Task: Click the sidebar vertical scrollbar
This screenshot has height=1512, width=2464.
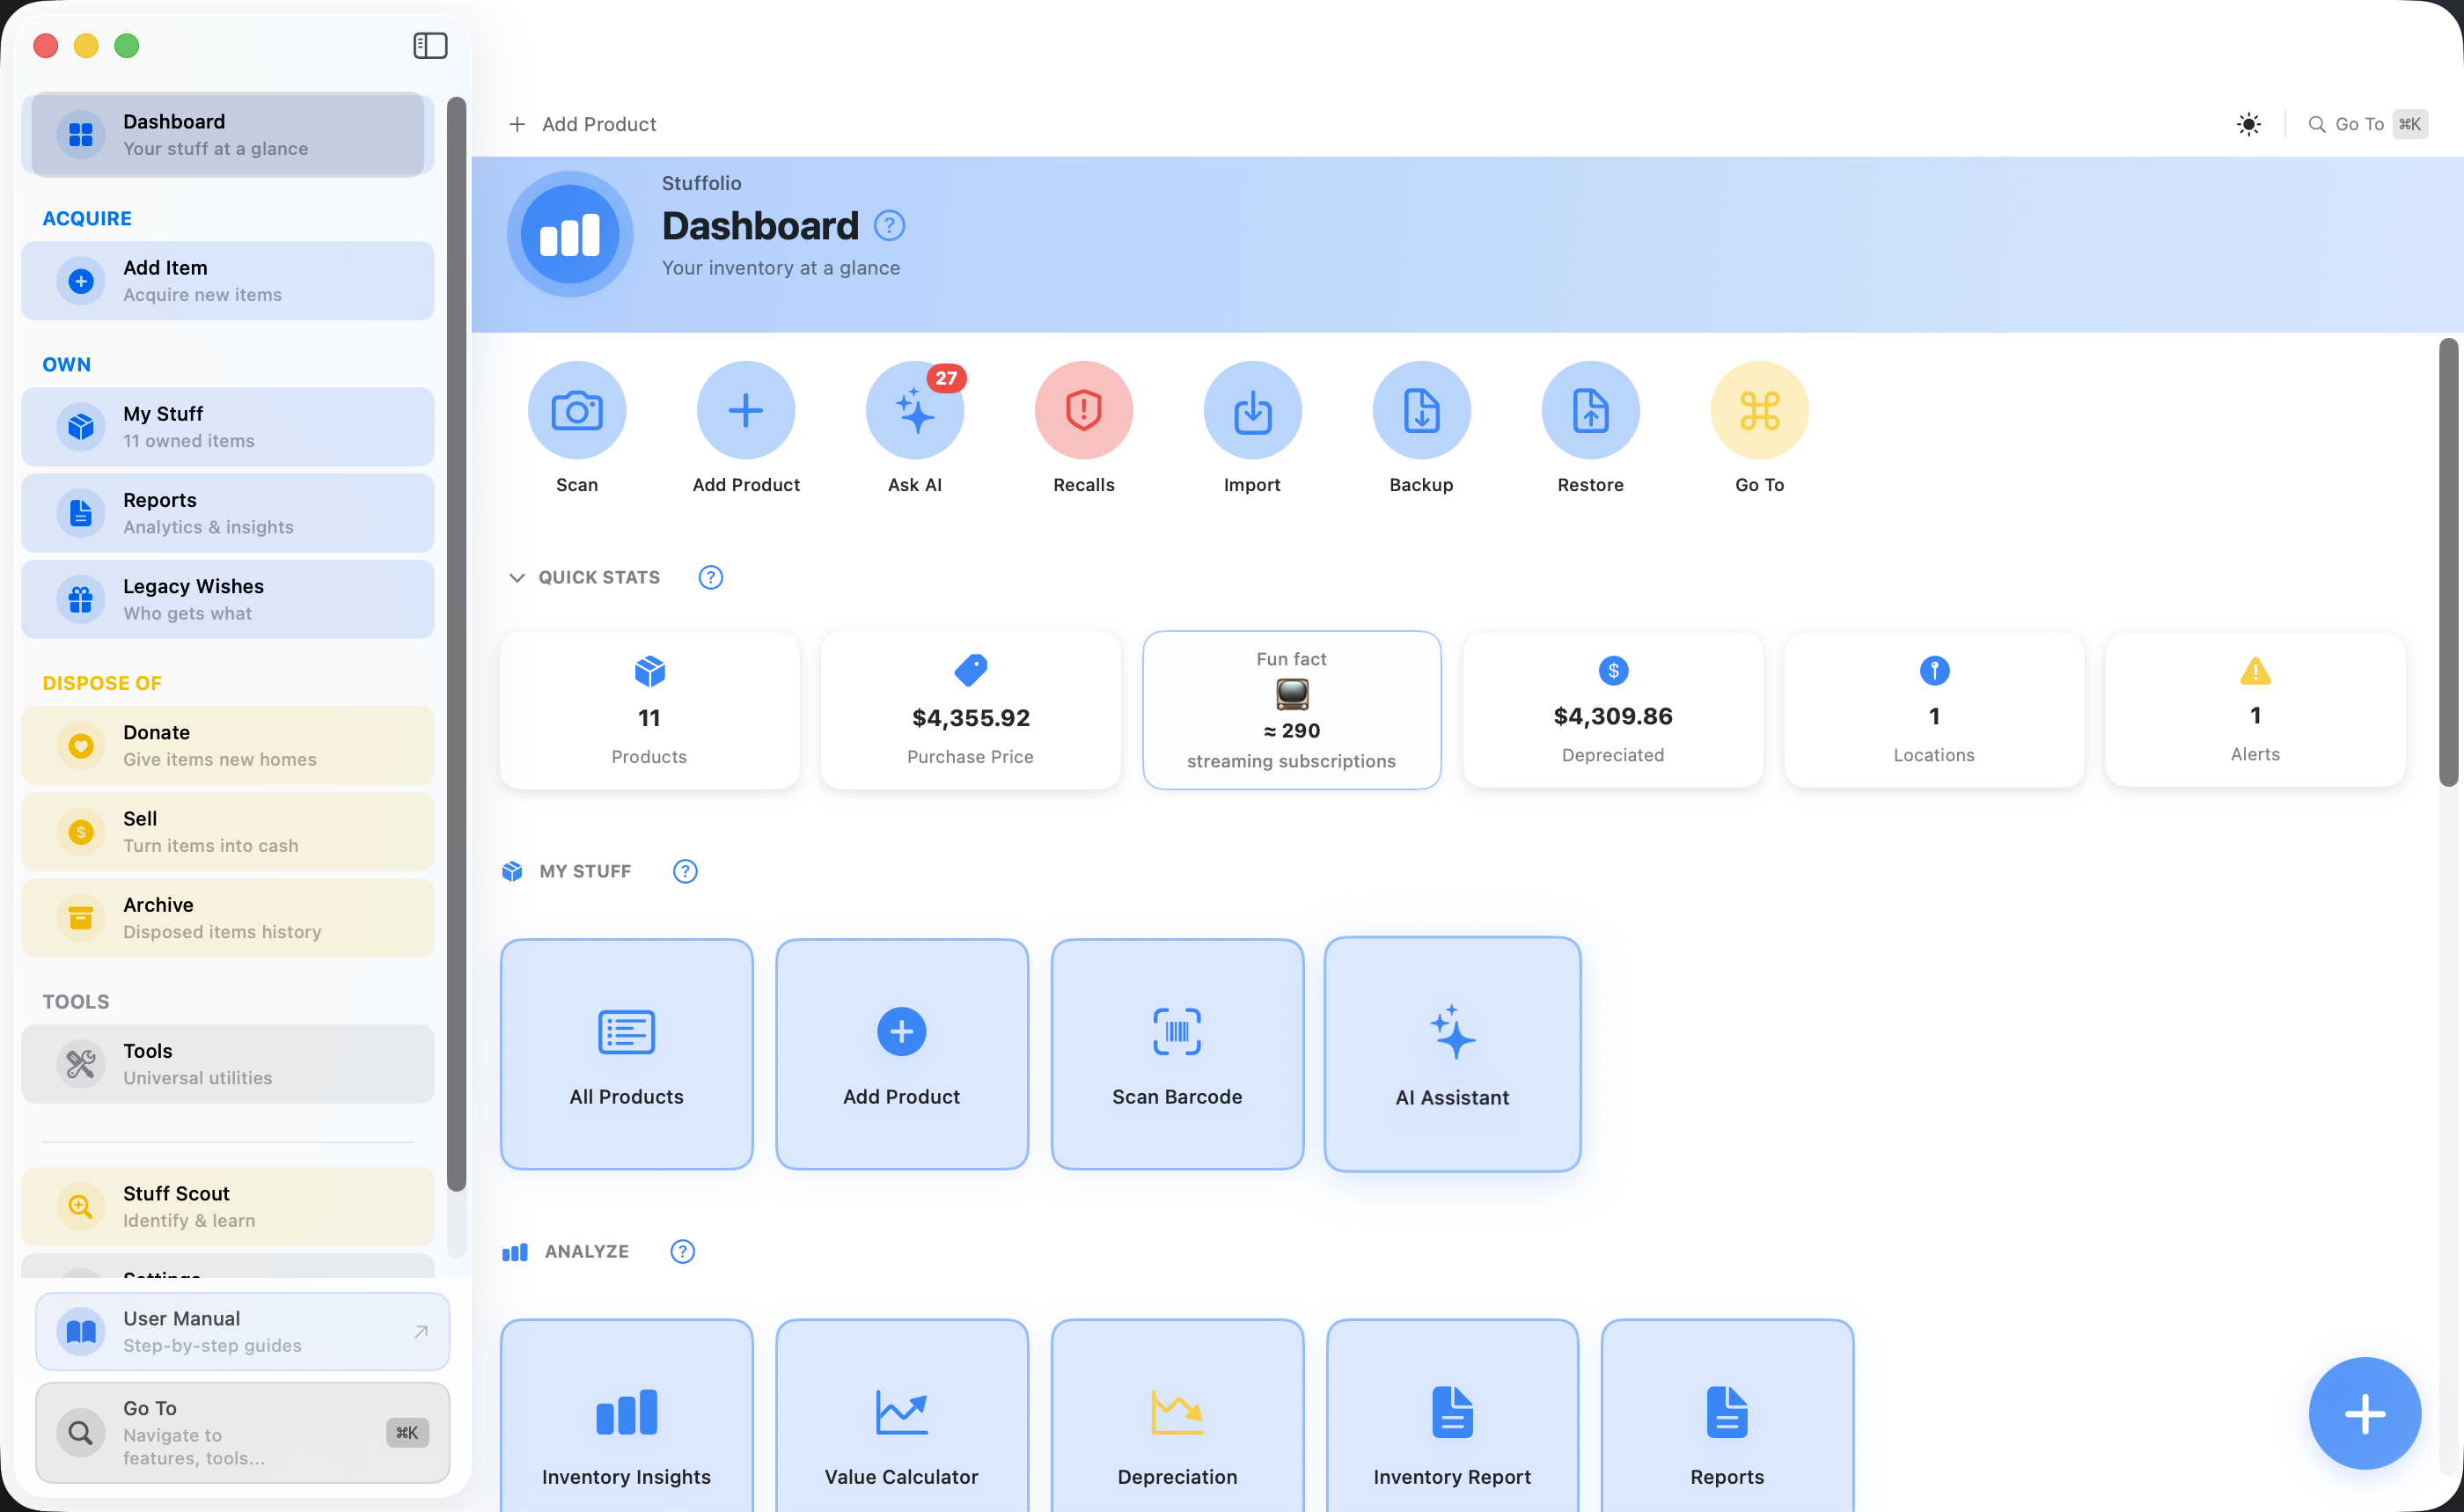Action: pyautogui.click(x=456, y=640)
